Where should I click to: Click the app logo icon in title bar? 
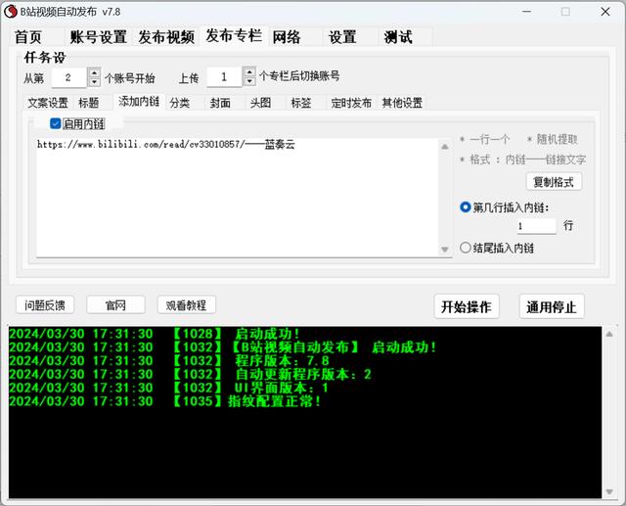click(11, 12)
